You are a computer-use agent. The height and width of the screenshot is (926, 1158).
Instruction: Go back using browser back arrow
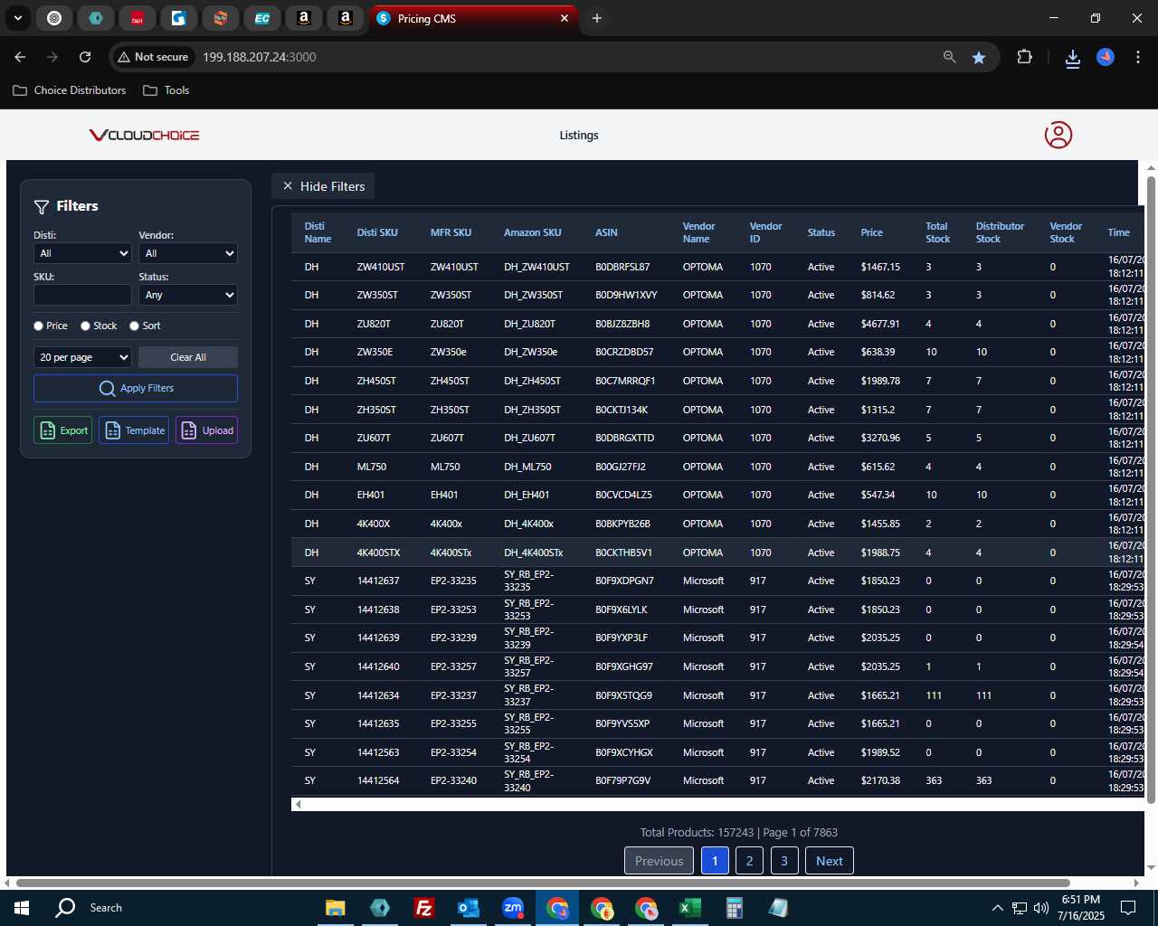[20, 57]
